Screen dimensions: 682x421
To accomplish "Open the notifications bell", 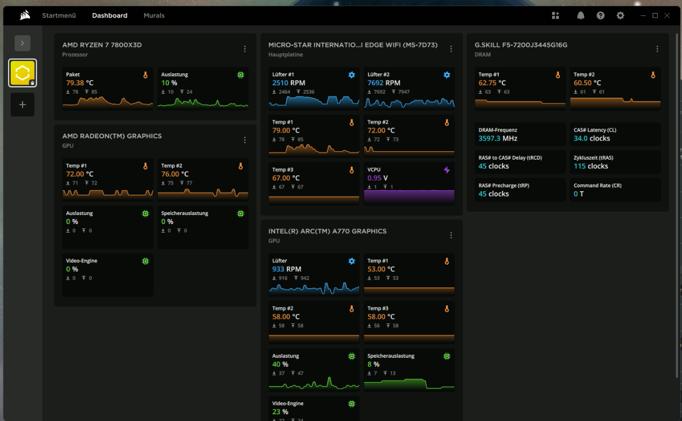I will click(580, 16).
